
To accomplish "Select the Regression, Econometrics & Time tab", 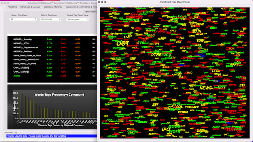I will (81, 7).
